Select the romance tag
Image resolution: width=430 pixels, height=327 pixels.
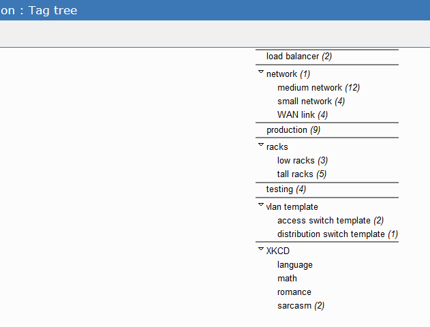tap(294, 292)
